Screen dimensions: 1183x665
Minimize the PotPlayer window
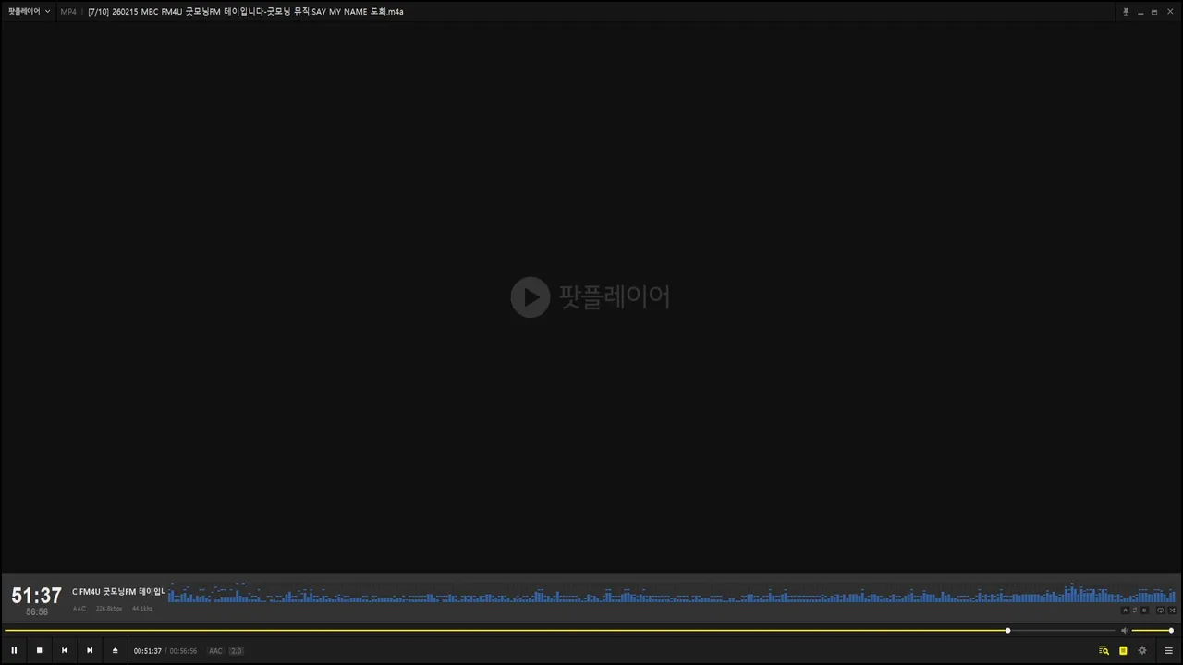coord(1140,12)
